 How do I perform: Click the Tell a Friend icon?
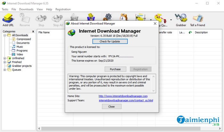[197, 20]
